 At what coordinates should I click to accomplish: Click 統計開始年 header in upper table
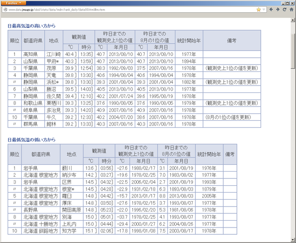click(x=189, y=40)
